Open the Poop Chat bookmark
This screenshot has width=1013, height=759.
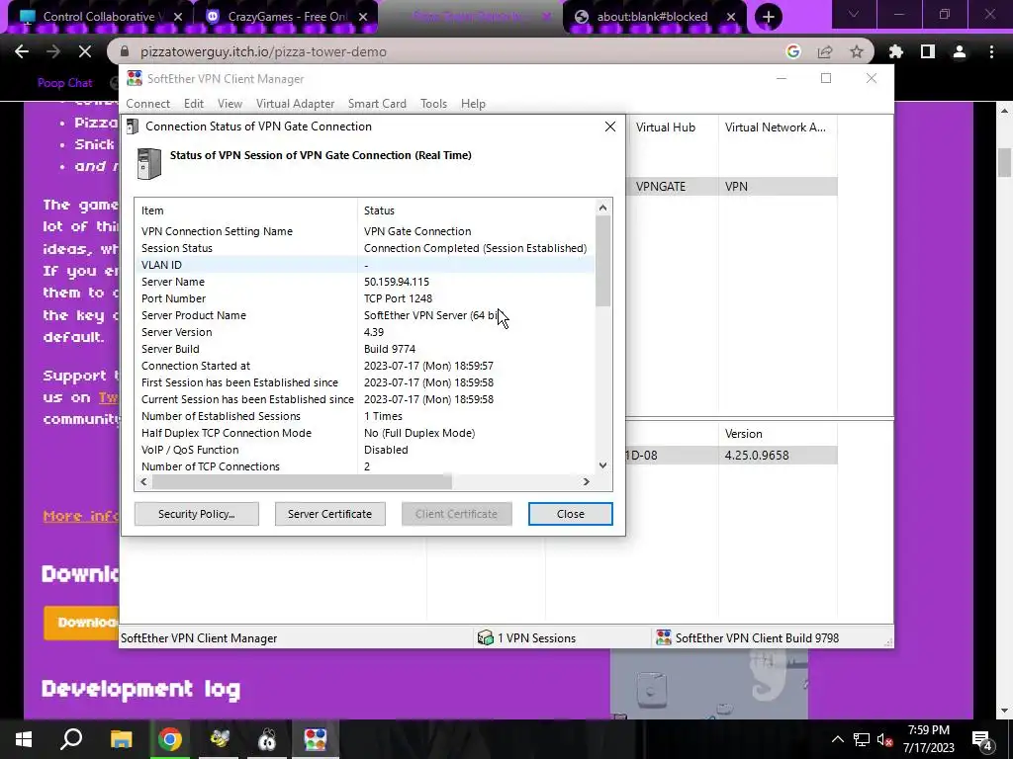64,83
